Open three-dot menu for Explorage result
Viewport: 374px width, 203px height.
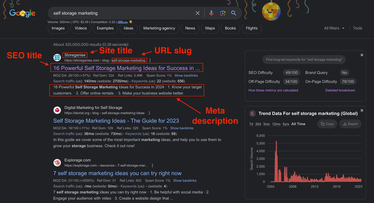click(x=153, y=165)
